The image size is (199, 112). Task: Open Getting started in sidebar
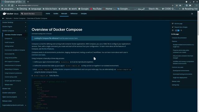[9, 46]
